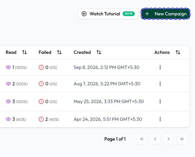Viewport: 195px width, 157px height.
Task: Go to previous page of campaigns
Action: [x=155, y=139]
